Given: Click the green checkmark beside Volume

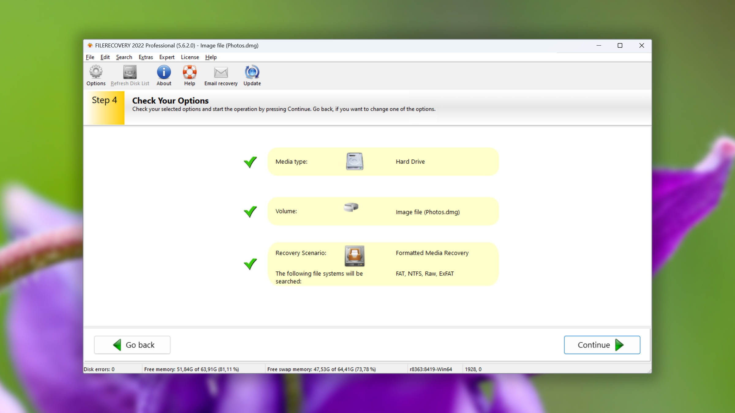Looking at the screenshot, I should [250, 211].
